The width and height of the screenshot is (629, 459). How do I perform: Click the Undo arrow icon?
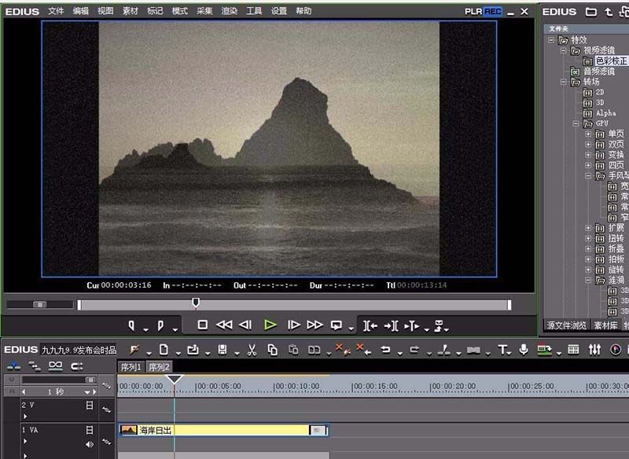point(386,350)
